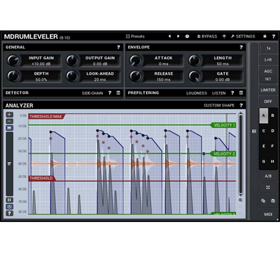Load the next preset with right arrow
This screenshot has width=280, height=253.
click(x=178, y=36)
